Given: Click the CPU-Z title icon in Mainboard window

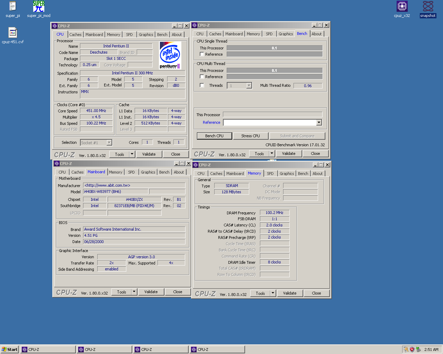Looking at the screenshot, I should tap(56, 164).
